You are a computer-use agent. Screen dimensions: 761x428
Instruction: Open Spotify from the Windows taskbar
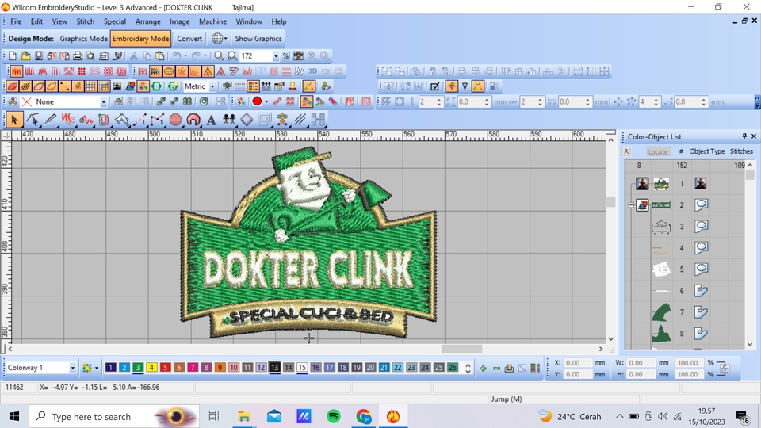click(334, 416)
